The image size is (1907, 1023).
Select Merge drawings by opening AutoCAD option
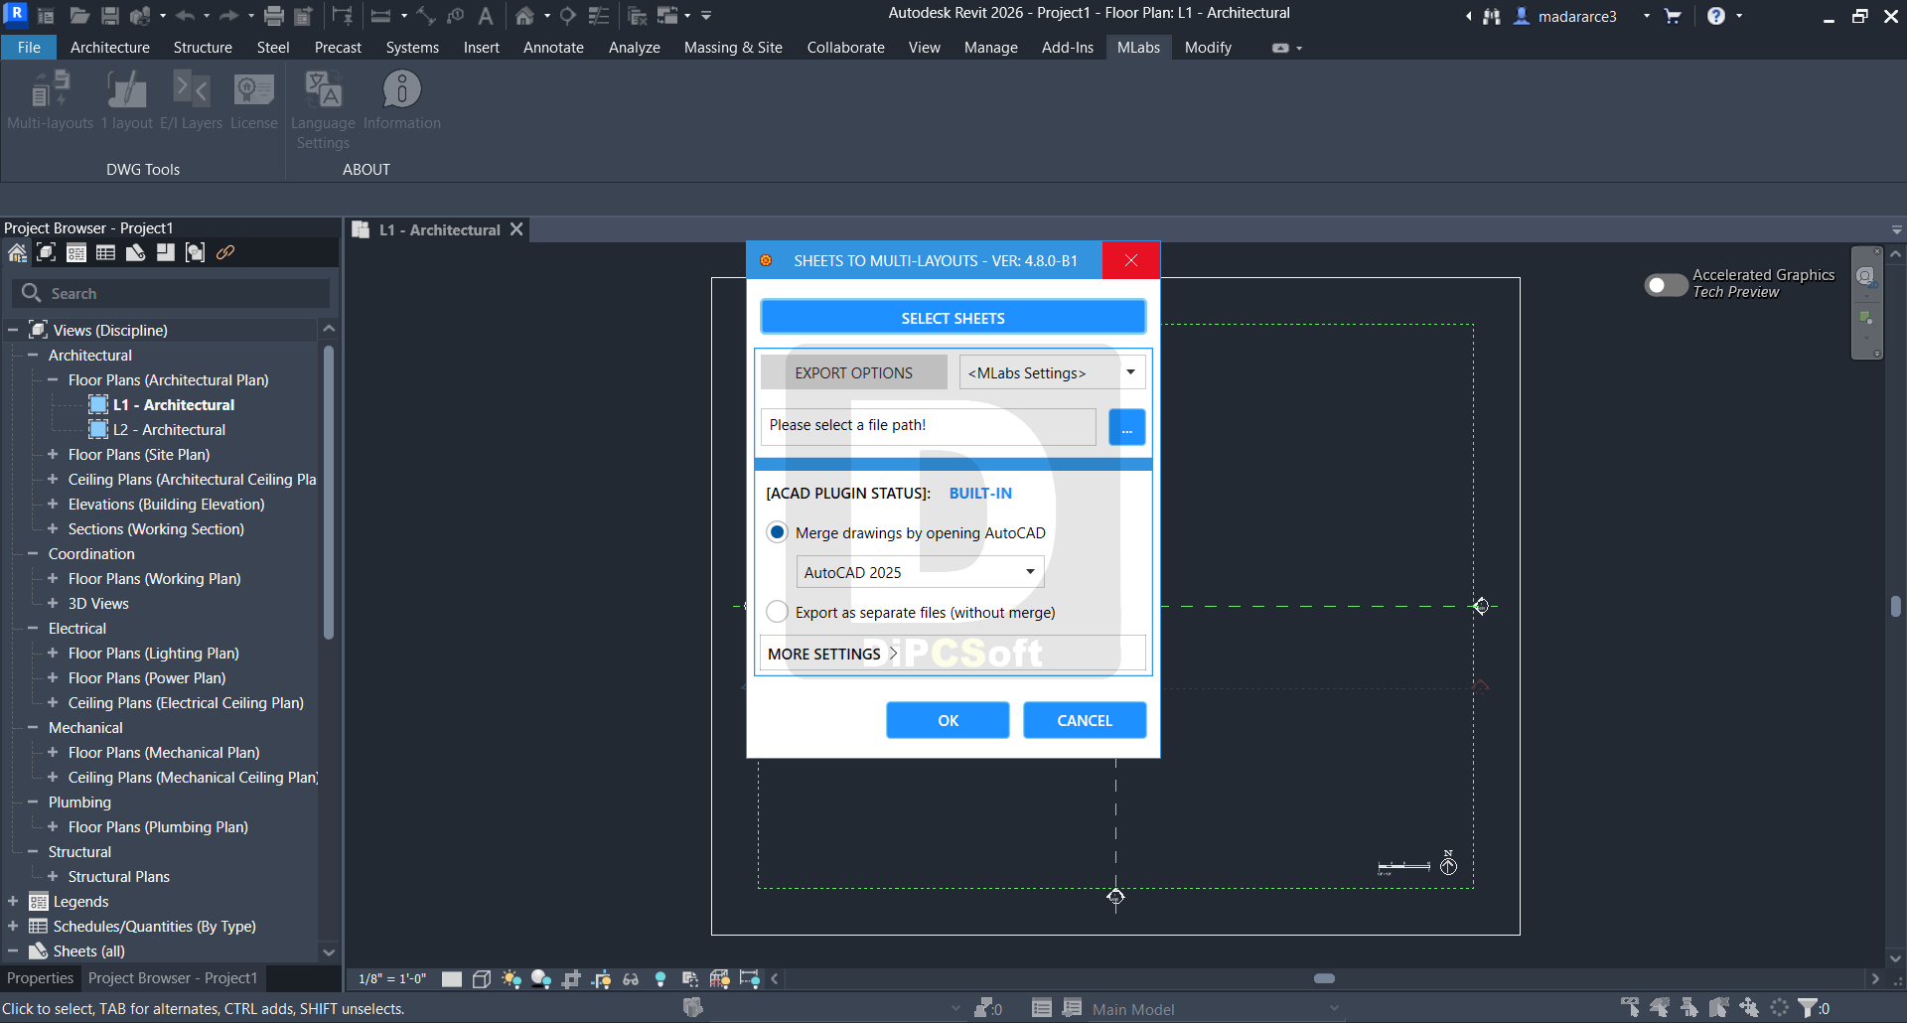point(778,532)
